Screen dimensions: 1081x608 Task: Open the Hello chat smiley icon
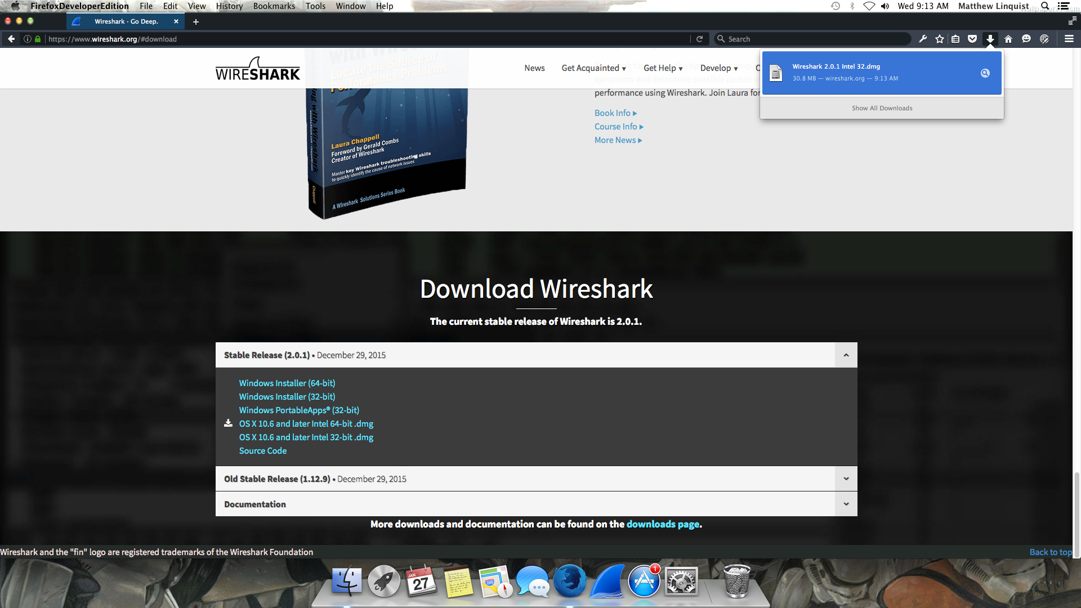coord(1026,39)
